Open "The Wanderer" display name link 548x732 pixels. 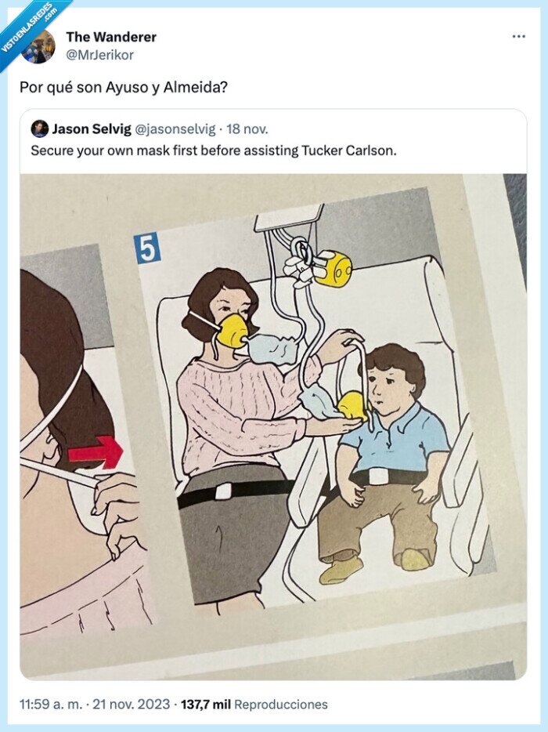click(x=111, y=37)
